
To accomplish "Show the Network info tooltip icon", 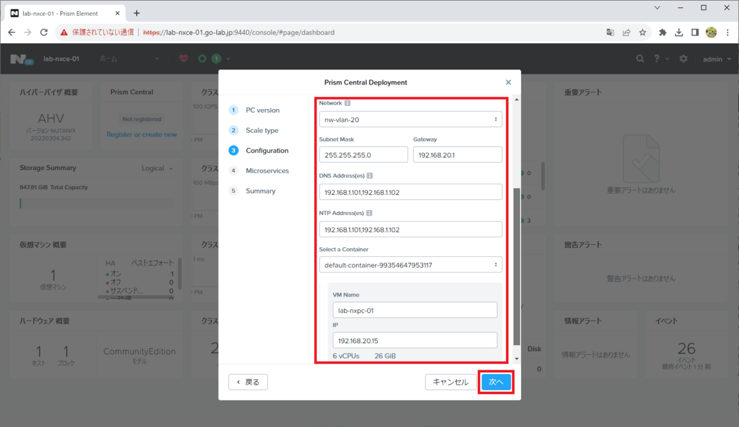I will [x=347, y=103].
